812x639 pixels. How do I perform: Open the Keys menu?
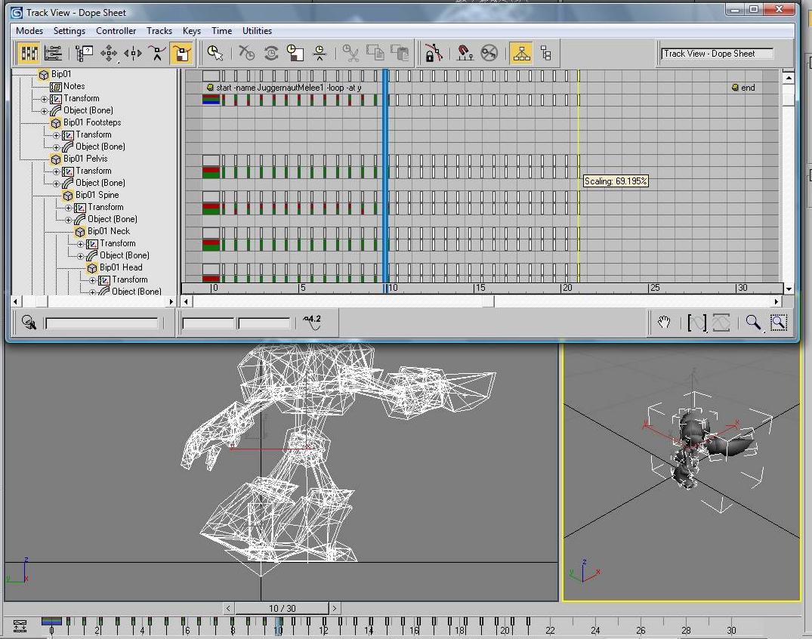pyautogui.click(x=192, y=30)
